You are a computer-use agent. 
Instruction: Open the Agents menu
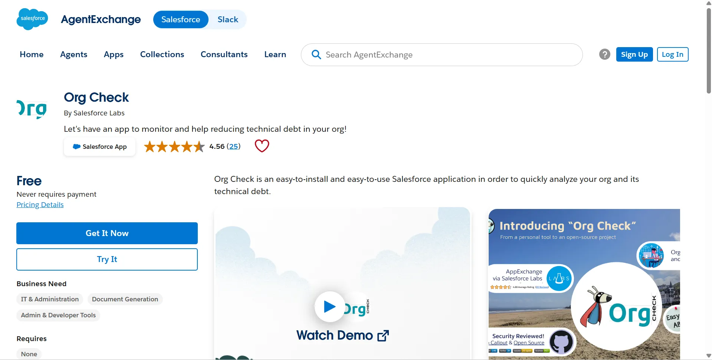coord(74,54)
